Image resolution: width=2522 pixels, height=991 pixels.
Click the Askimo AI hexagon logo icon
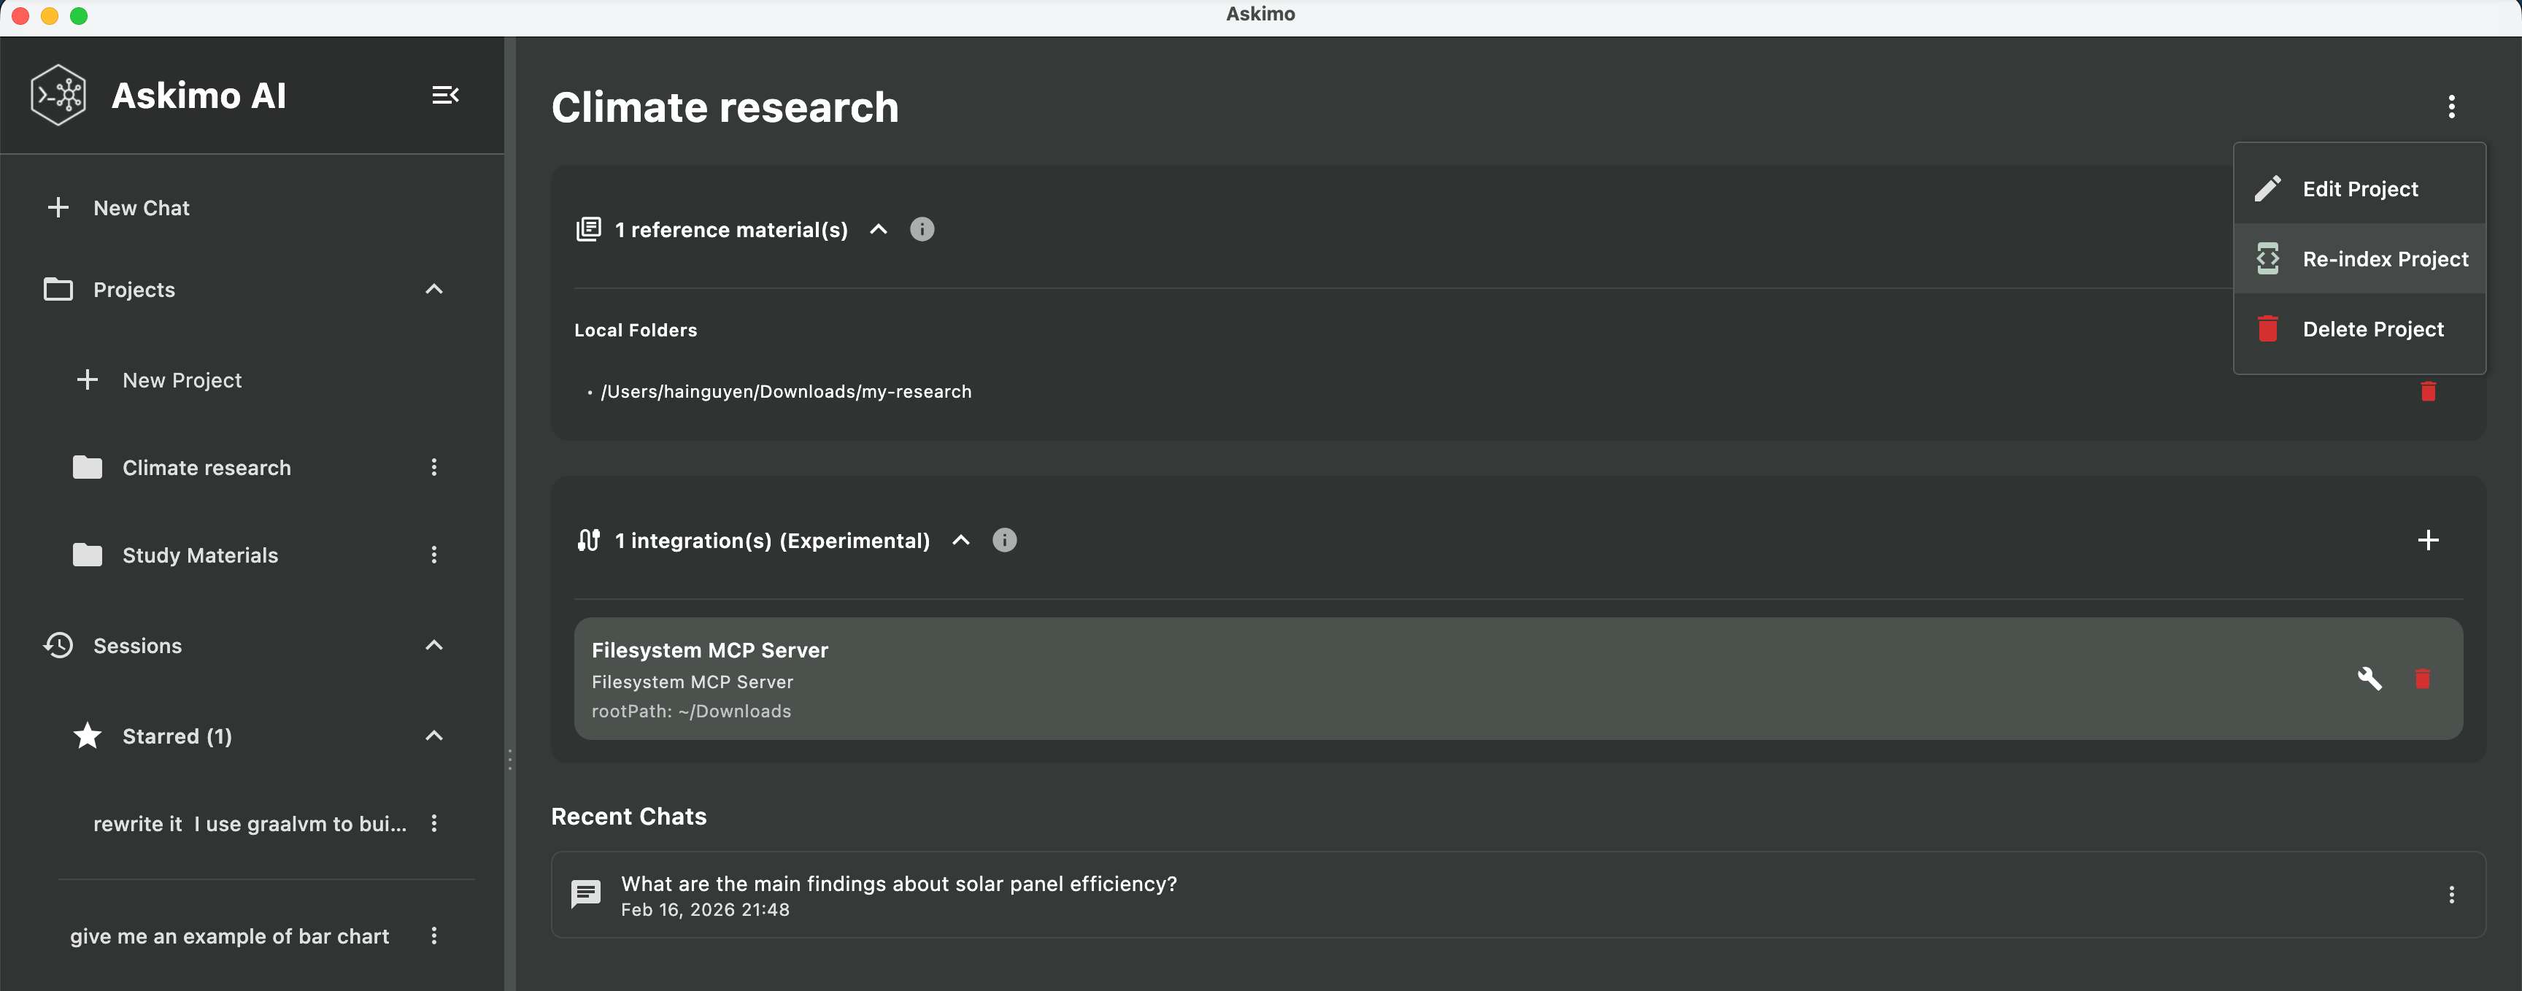coord(58,94)
